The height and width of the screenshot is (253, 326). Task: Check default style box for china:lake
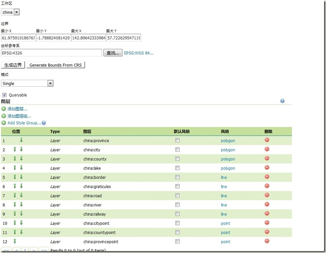tap(178, 168)
